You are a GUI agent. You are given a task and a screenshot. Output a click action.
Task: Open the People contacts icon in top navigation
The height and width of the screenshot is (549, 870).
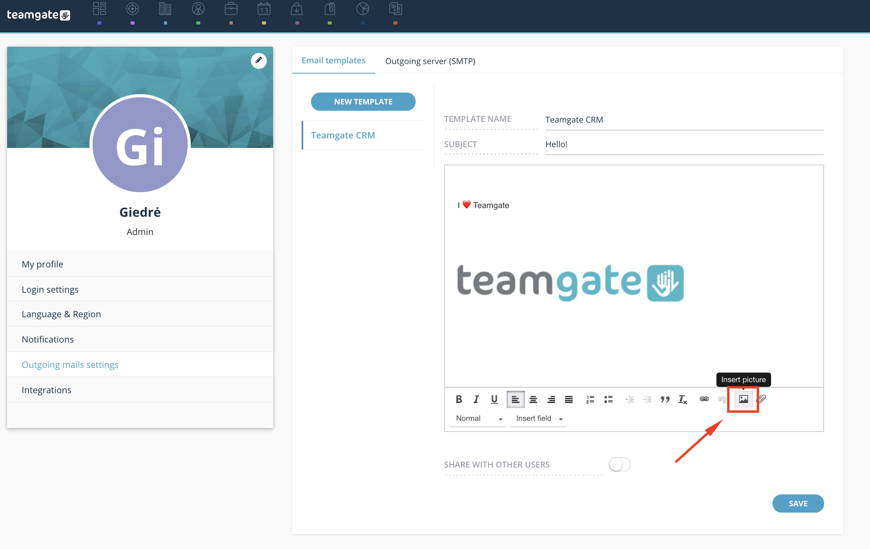tap(198, 9)
